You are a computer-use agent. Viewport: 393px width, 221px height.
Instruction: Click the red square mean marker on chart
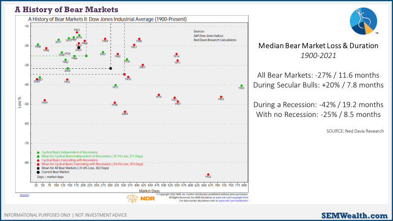tap(125, 75)
